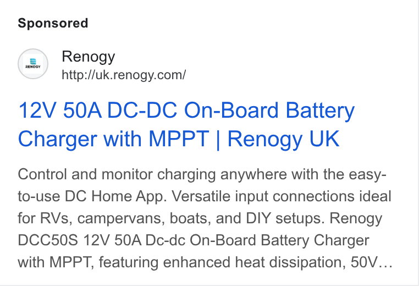This screenshot has height=286, width=419.
Task: Click the round Renogy logo icon
Action: pos(33,64)
